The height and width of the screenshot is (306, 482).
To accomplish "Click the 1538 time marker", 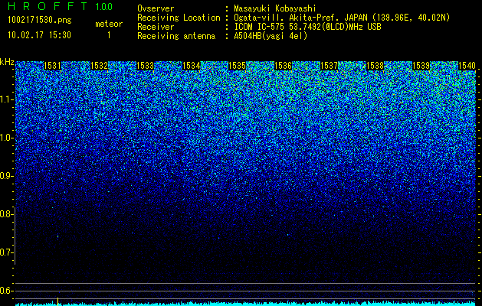I will [x=375, y=66].
